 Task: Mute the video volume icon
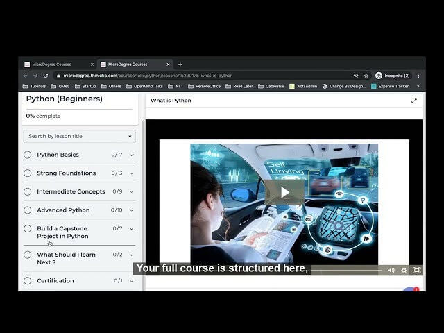coord(391,270)
